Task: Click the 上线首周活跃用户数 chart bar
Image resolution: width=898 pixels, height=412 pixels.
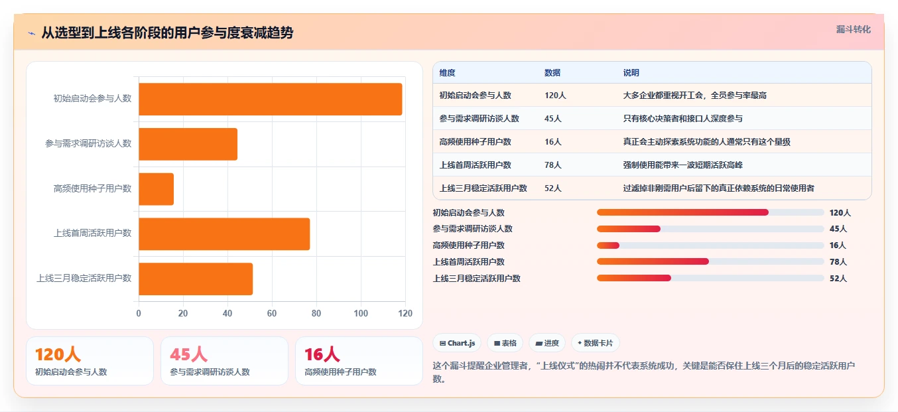Action: (x=224, y=234)
